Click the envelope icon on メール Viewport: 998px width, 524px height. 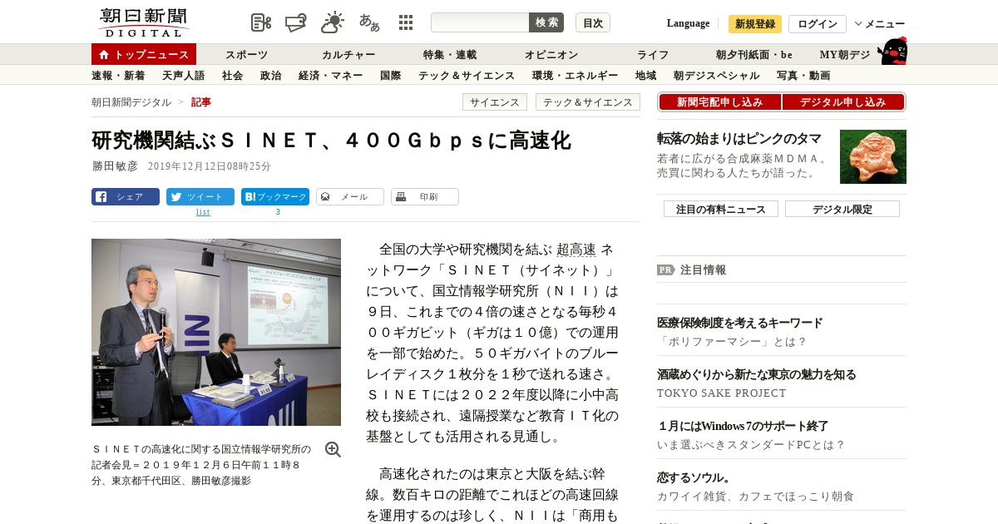[x=325, y=197]
